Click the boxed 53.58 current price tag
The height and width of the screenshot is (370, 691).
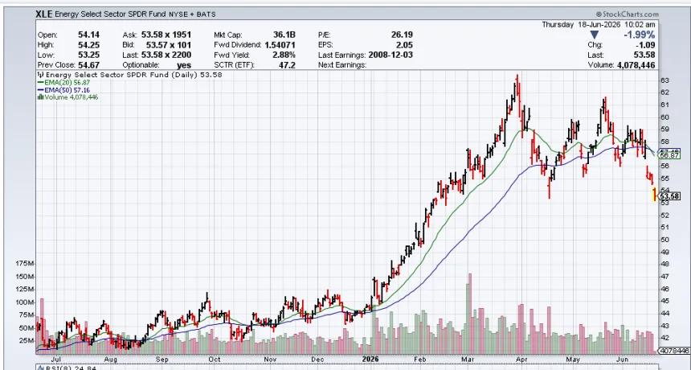coord(669,195)
